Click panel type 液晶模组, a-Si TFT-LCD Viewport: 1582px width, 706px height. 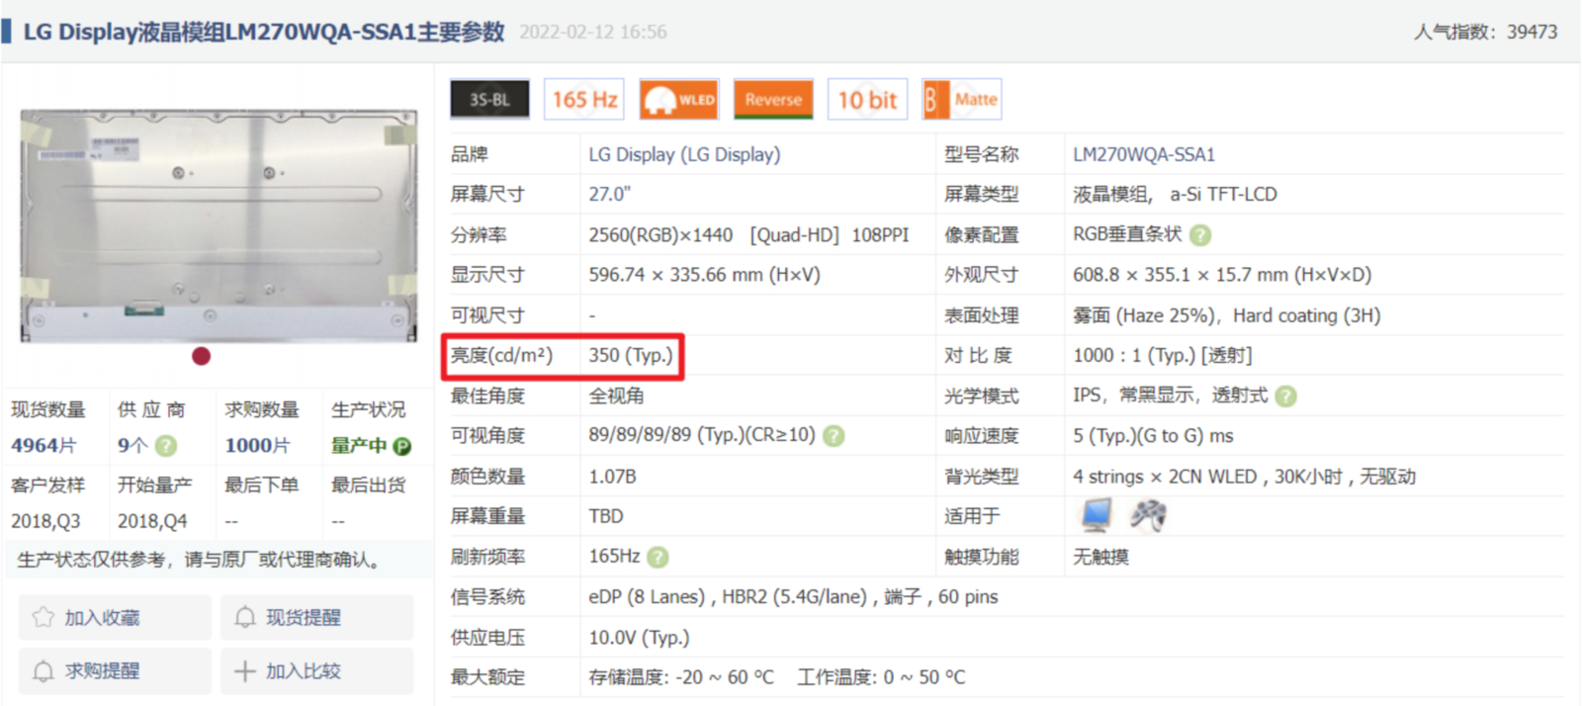[x=1175, y=195]
